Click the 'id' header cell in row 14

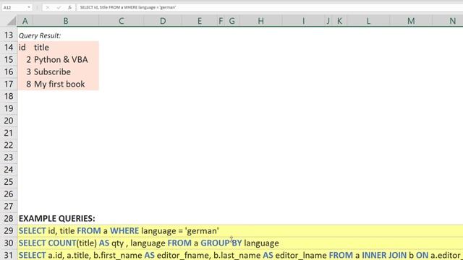tap(25, 48)
